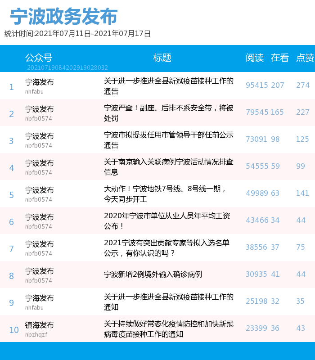Click rank number 5
Viewport: 315px width, 360px height.
coord(12,195)
